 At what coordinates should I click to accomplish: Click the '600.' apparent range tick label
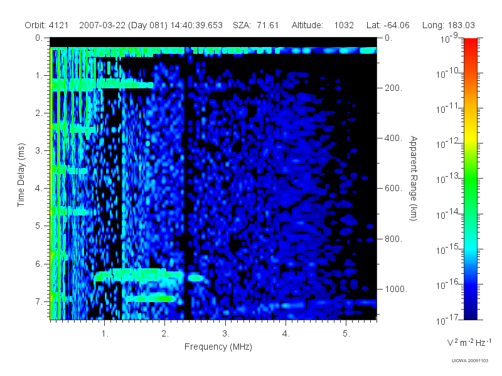pyautogui.click(x=393, y=189)
